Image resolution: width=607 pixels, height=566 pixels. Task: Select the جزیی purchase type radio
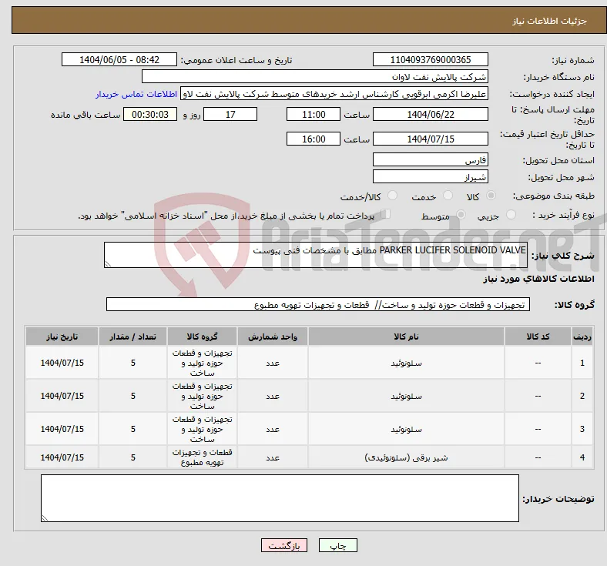click(x=511, y=215)
